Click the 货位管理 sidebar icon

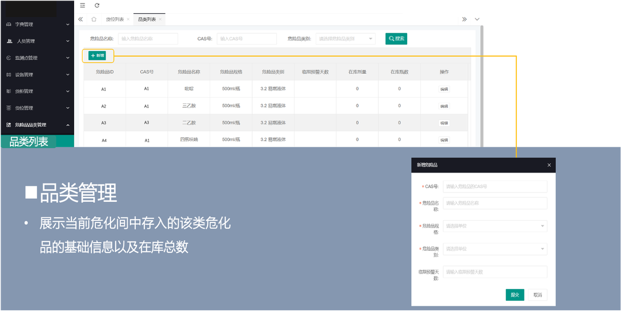9,107
